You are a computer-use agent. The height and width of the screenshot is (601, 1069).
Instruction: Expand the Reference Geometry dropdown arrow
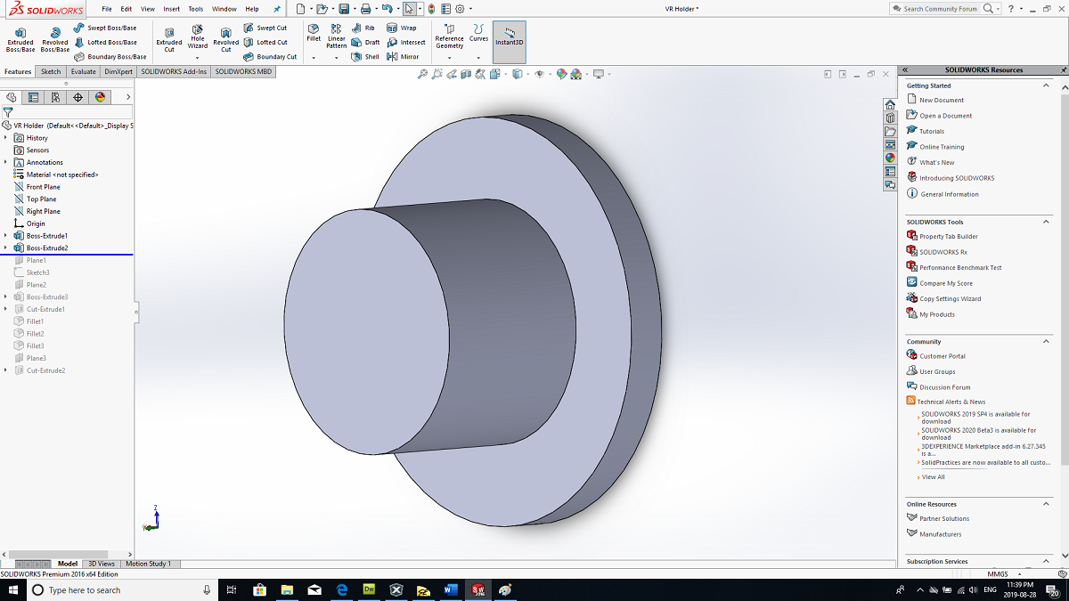(x=449, y=58)
